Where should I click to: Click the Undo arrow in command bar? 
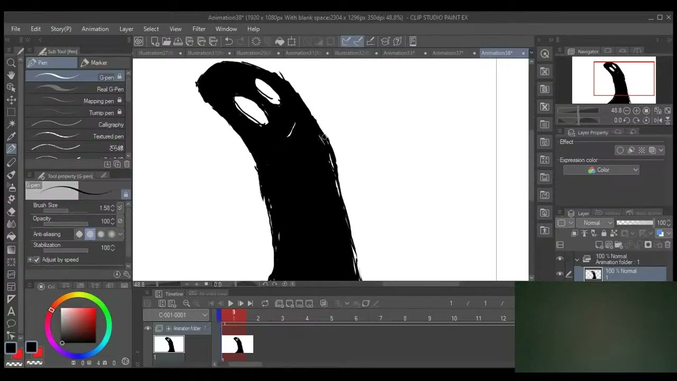click(228, 41)
